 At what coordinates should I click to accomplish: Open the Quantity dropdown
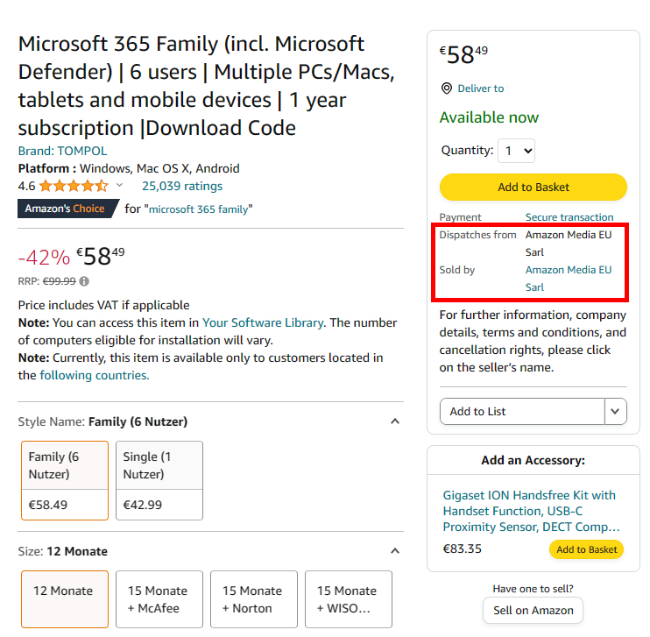[517, 151]
